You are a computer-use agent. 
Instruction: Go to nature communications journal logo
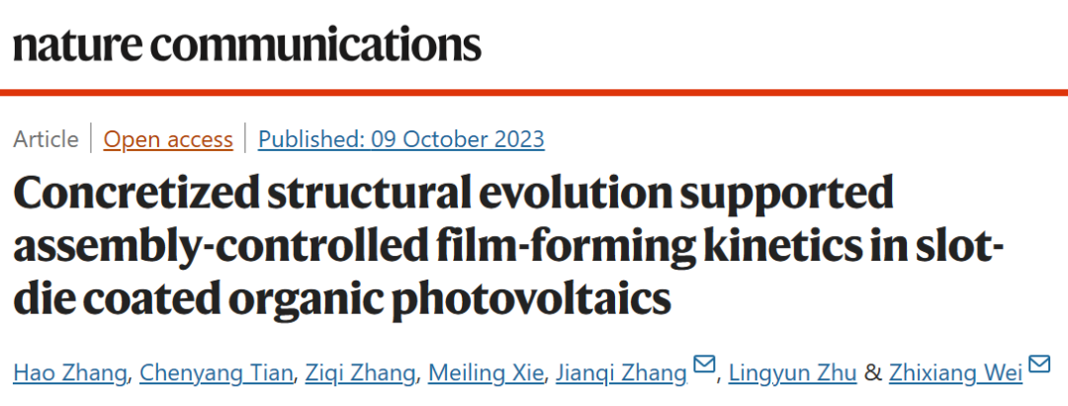pyautogui.click(x=247, y=44)
